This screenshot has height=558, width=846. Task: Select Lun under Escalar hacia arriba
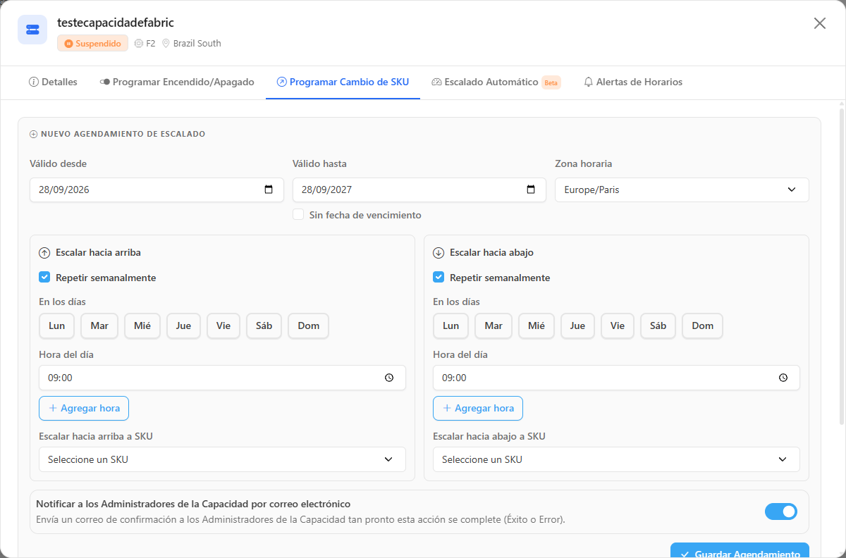click(57, 325)
